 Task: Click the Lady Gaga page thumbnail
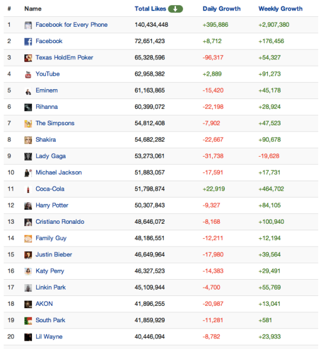(28, 157)
